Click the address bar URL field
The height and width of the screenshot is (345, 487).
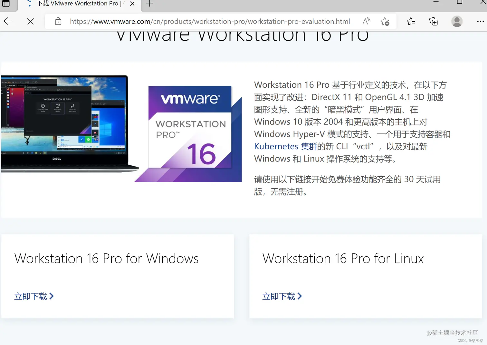(210, 21)
